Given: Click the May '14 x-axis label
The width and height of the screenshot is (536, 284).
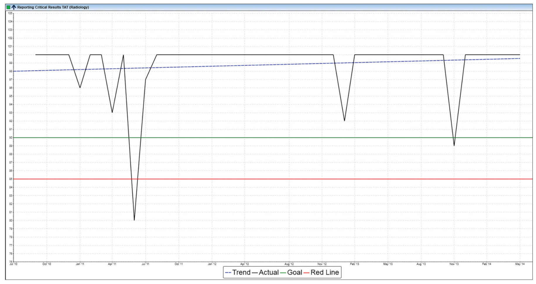Looking at the screenshot, I should 520,264.
